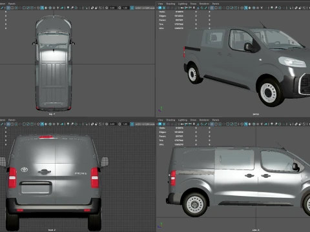
Task: Toggle Grid display in persp panel toolbar
Action: tap(212, 8)
